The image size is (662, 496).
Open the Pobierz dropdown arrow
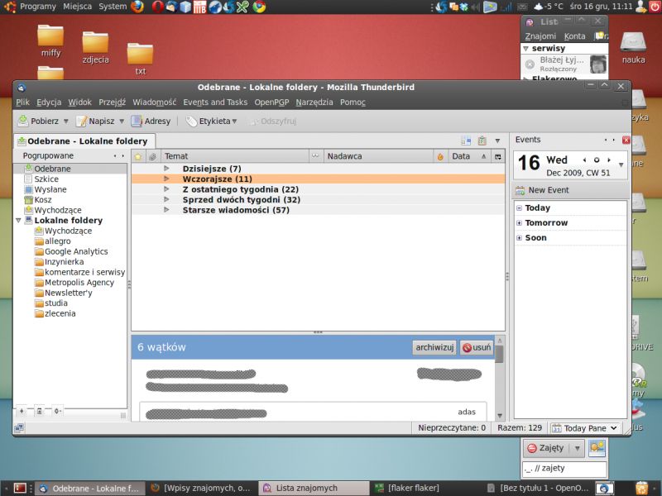pos(66,122)
